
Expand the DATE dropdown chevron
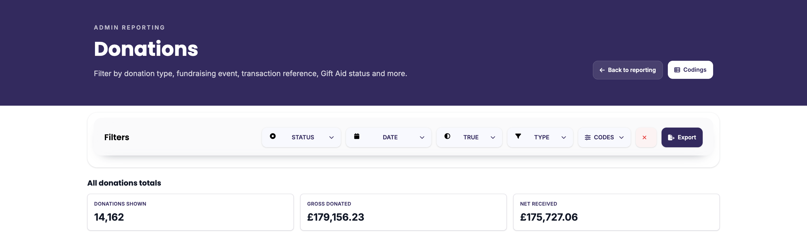pyautogui.click(x=422, y=138)
